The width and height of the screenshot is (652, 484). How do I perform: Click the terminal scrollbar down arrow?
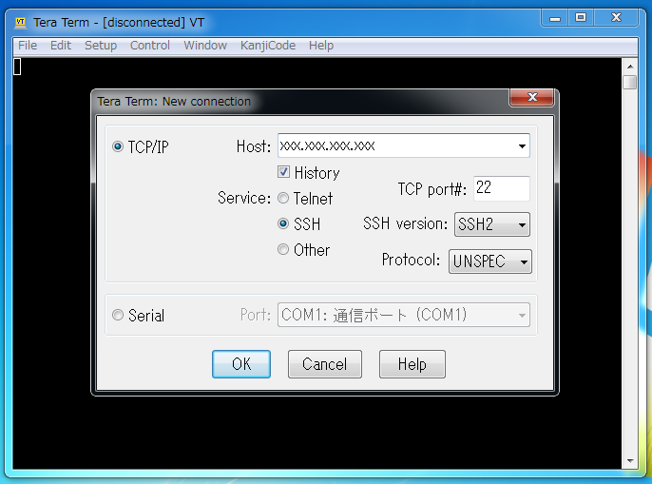[630, 460]
